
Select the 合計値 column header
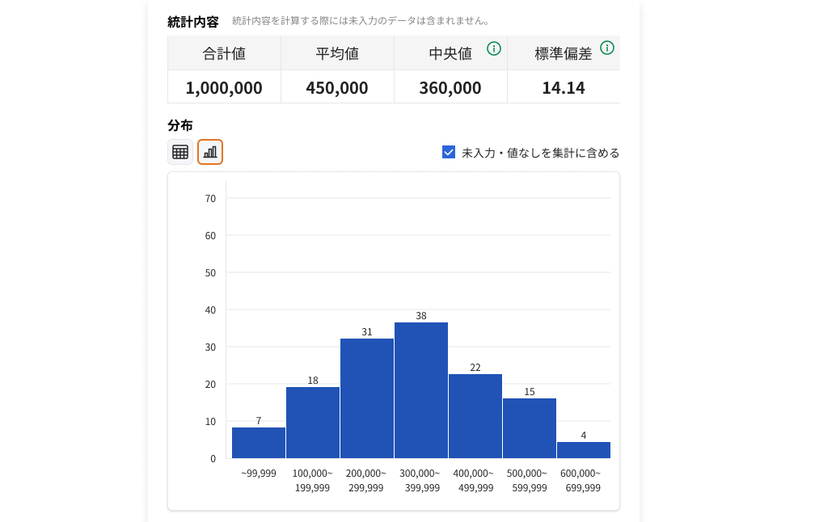[x=224, y=53]
